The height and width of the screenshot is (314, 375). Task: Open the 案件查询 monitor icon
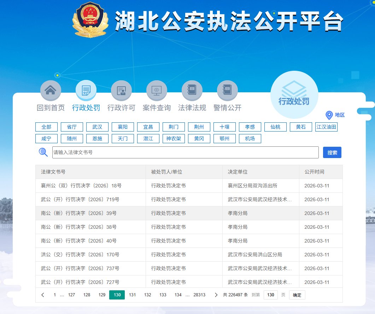(x=157, y=90)
